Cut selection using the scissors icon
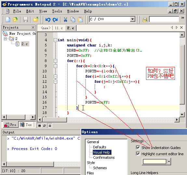The width and height of the screenshot is (187, 175). click(x=65, y=19)
